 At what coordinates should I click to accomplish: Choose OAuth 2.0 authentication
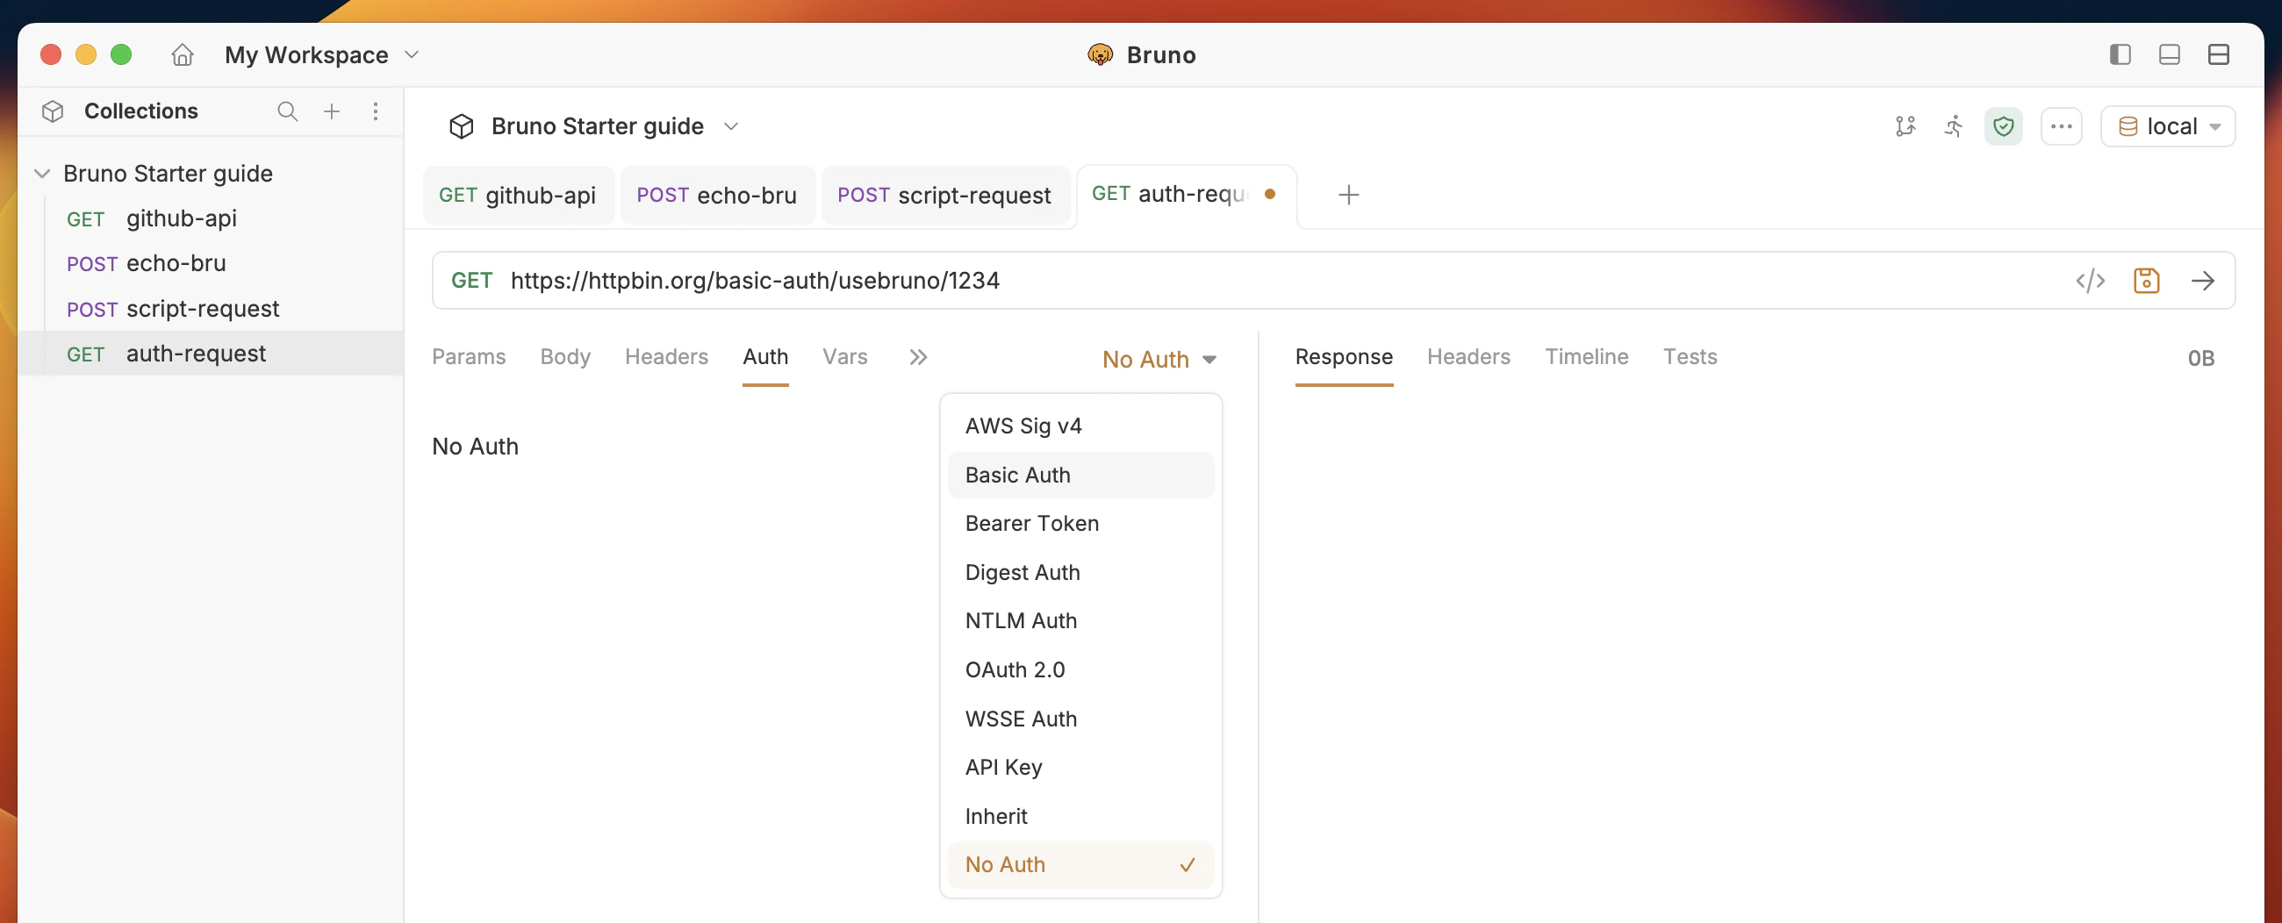(x=1015, y=669)
